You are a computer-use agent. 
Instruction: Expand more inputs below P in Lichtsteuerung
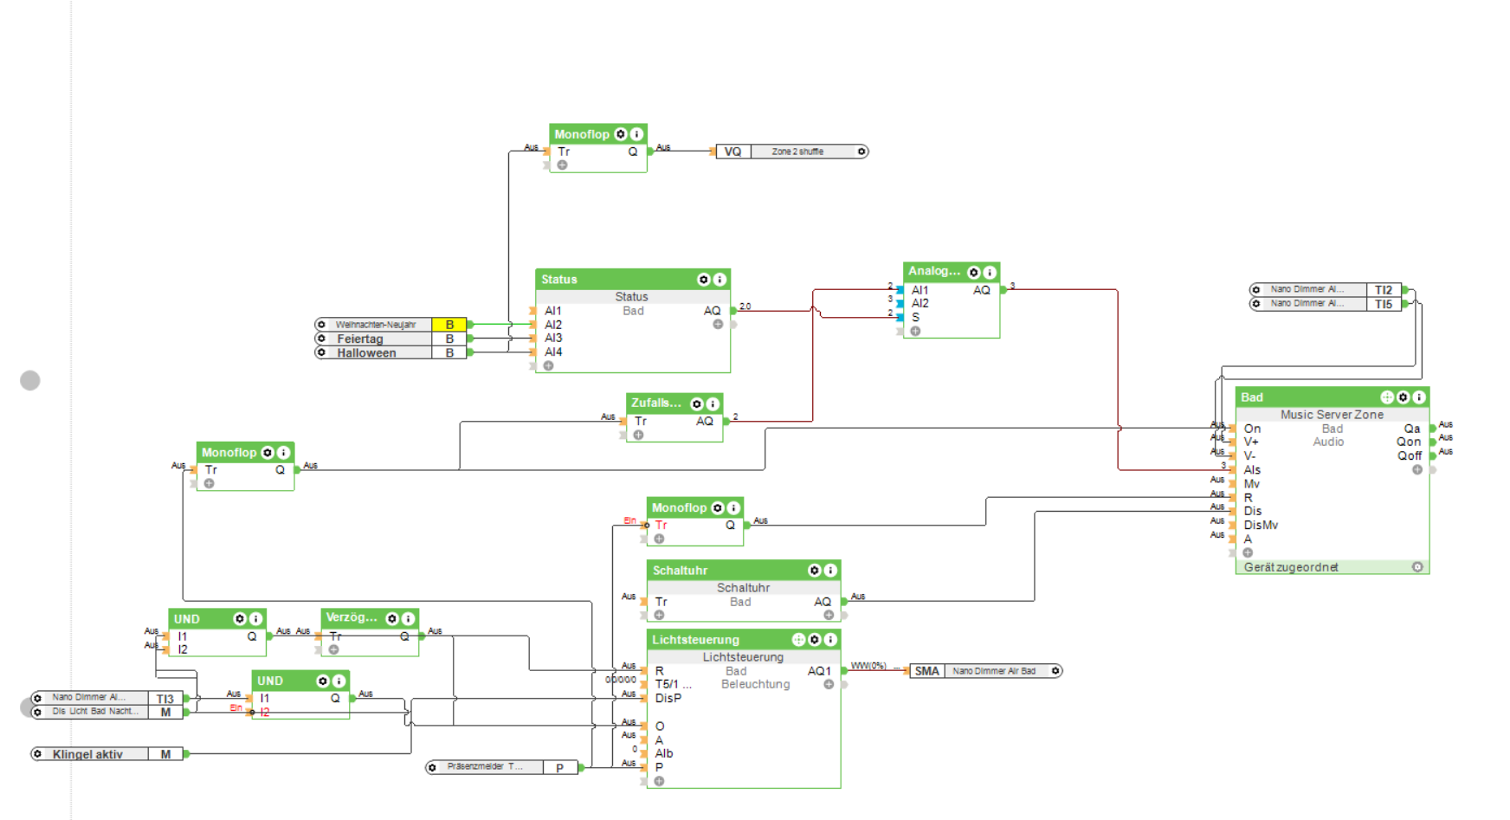pyautogui.click(x=659, y=781)
